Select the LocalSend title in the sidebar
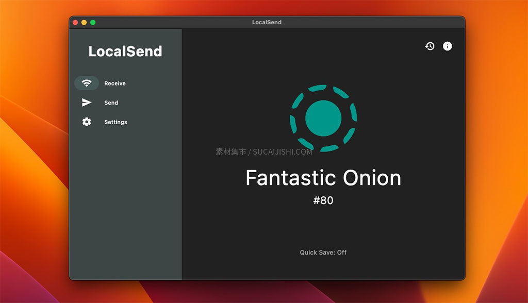Viewport: 528px width, 303px height. (x=125, y=51)
